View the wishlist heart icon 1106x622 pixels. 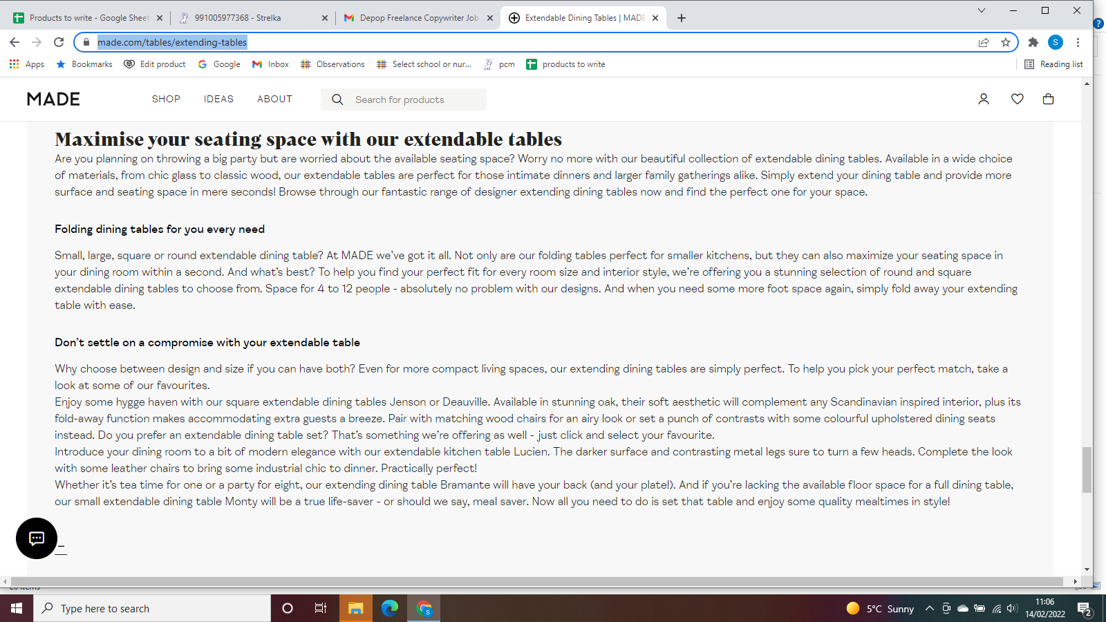1017,99
